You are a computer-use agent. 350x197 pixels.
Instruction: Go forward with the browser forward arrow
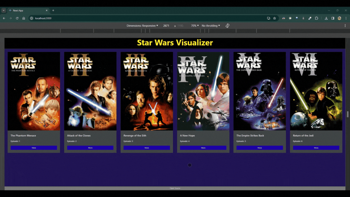point(11,18)
